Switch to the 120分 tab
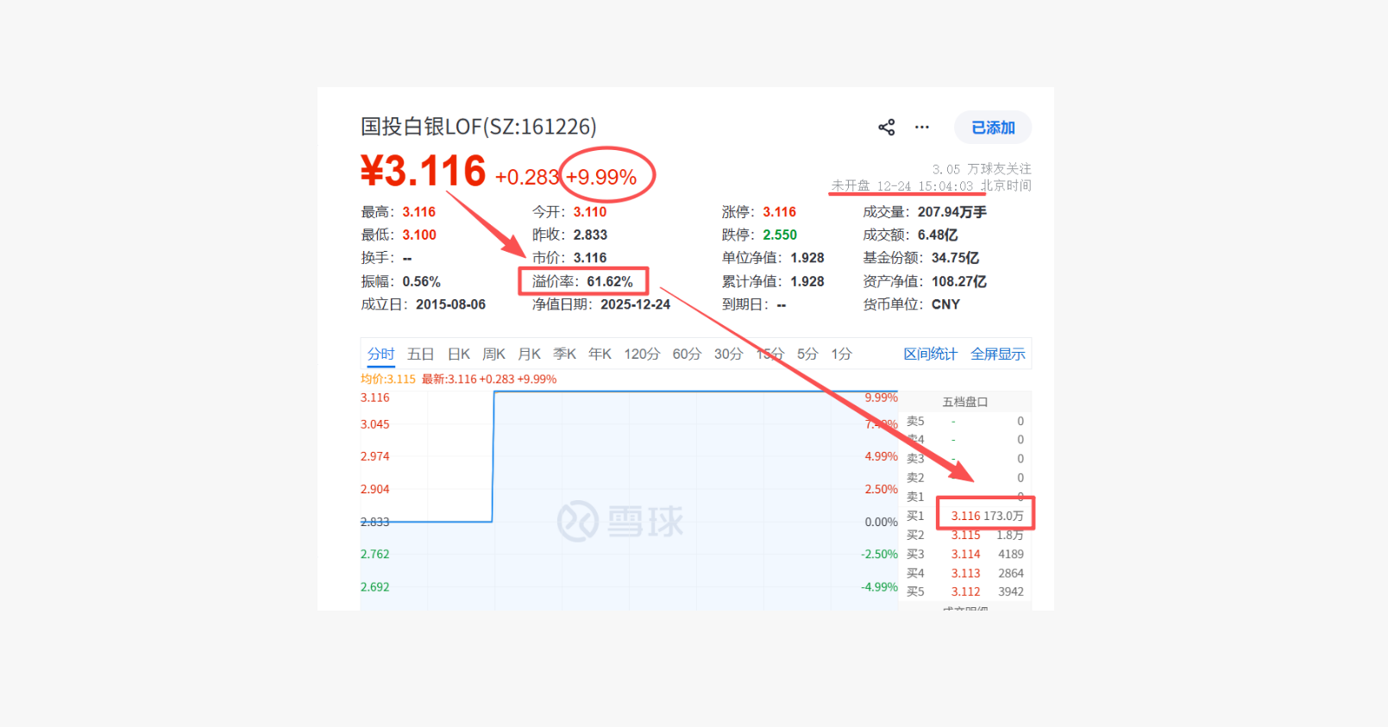Image resolution: width=1388 pixels, height=727 pixels. click(643, 354)
